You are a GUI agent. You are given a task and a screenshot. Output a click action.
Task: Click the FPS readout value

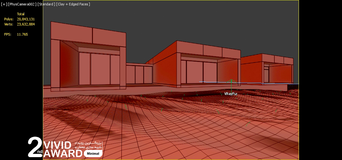22,34
